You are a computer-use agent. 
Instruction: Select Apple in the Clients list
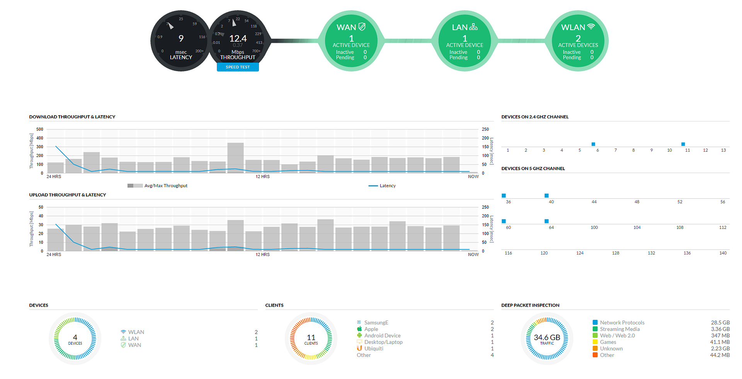[x=425, y=329]
